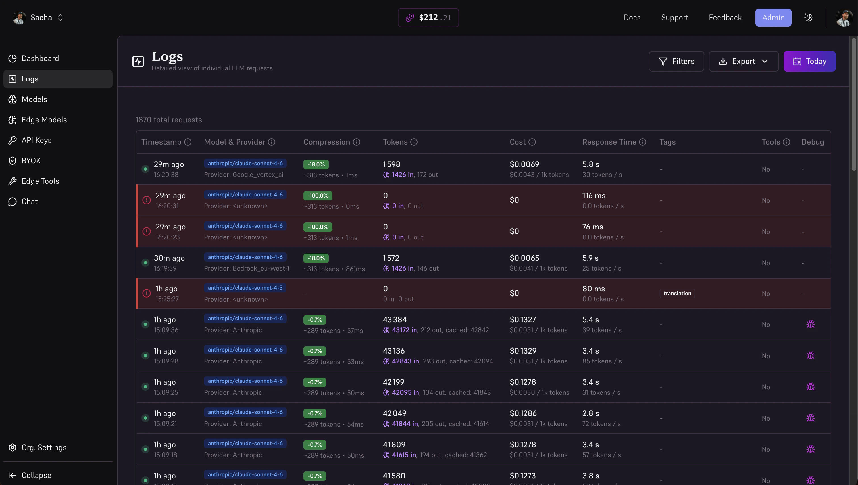Click the info icon next to Tokens column

[x=414, y=142]
